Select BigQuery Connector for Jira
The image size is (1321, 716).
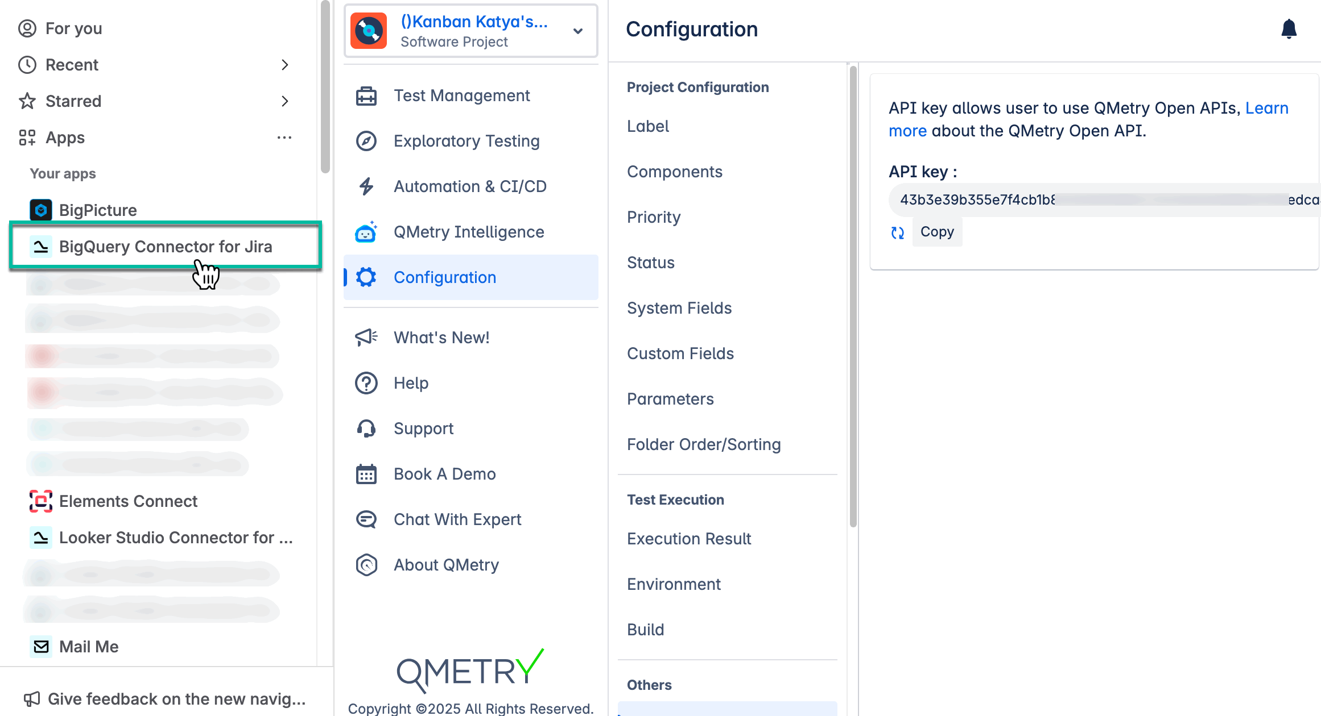click(166, 246)
